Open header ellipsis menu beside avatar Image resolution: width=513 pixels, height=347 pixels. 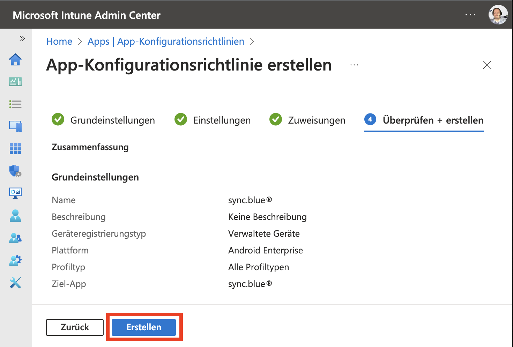[x=470, y=15]
